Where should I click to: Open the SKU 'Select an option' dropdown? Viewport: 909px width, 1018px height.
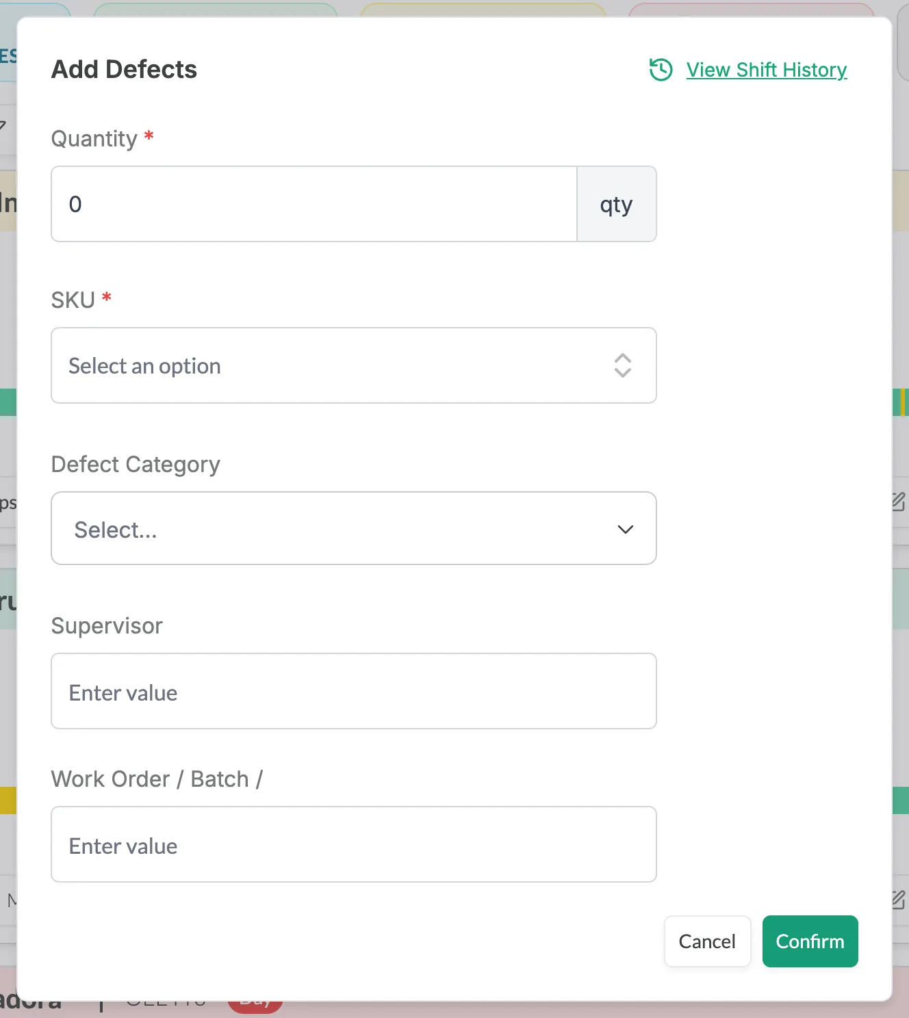click(354, 365)
